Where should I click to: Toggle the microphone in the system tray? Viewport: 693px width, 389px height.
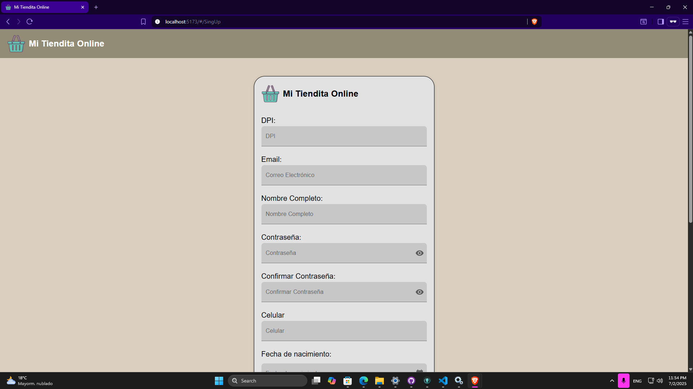point(623,381)
